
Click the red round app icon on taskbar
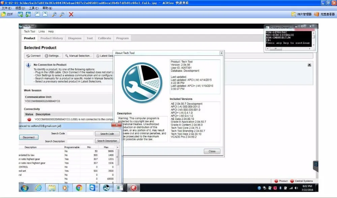click(x=133, y=188)
